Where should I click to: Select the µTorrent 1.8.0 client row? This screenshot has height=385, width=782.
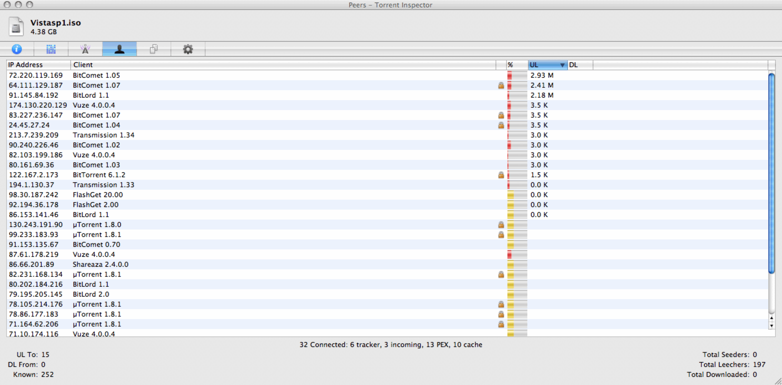click(x=387, y=225)
